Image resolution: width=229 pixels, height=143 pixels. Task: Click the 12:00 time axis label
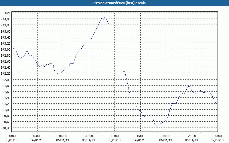115,136
